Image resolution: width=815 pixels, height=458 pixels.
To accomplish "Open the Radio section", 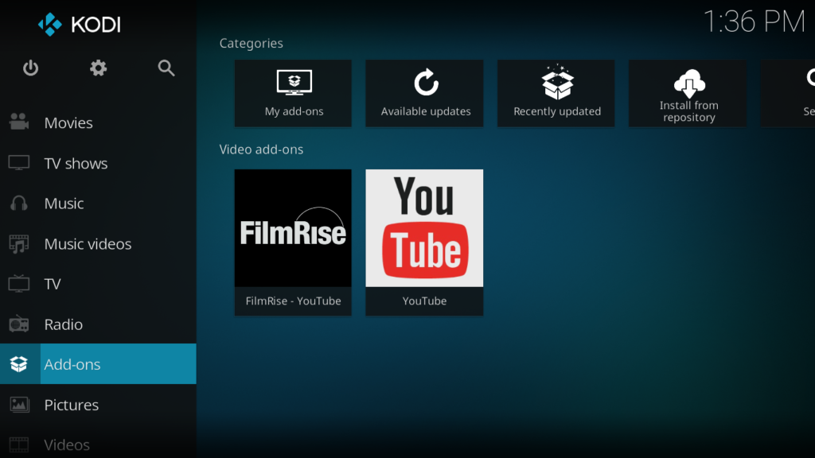I will (x=98, y=324).
